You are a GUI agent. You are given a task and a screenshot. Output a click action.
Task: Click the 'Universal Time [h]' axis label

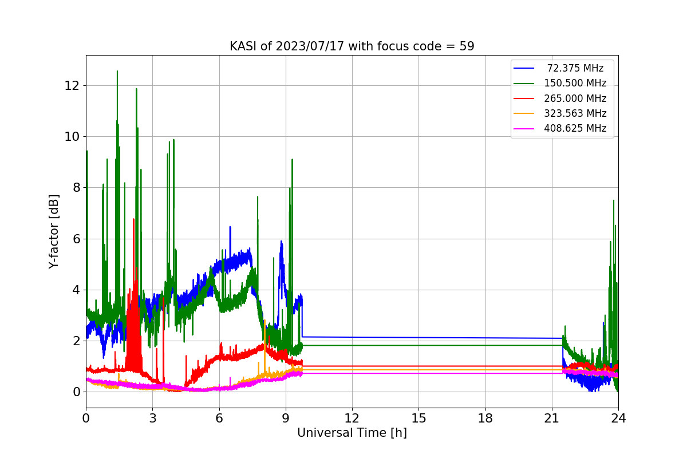[x=352, y=433]
